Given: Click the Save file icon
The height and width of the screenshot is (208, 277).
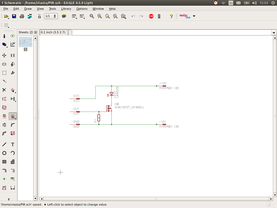Looking at the screenshot, I should [x=14, y=16].
